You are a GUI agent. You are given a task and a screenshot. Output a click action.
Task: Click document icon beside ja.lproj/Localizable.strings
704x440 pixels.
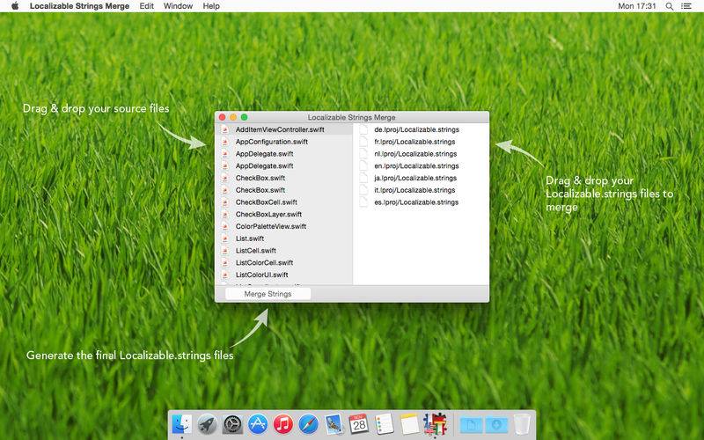click(x=363, y=178)
